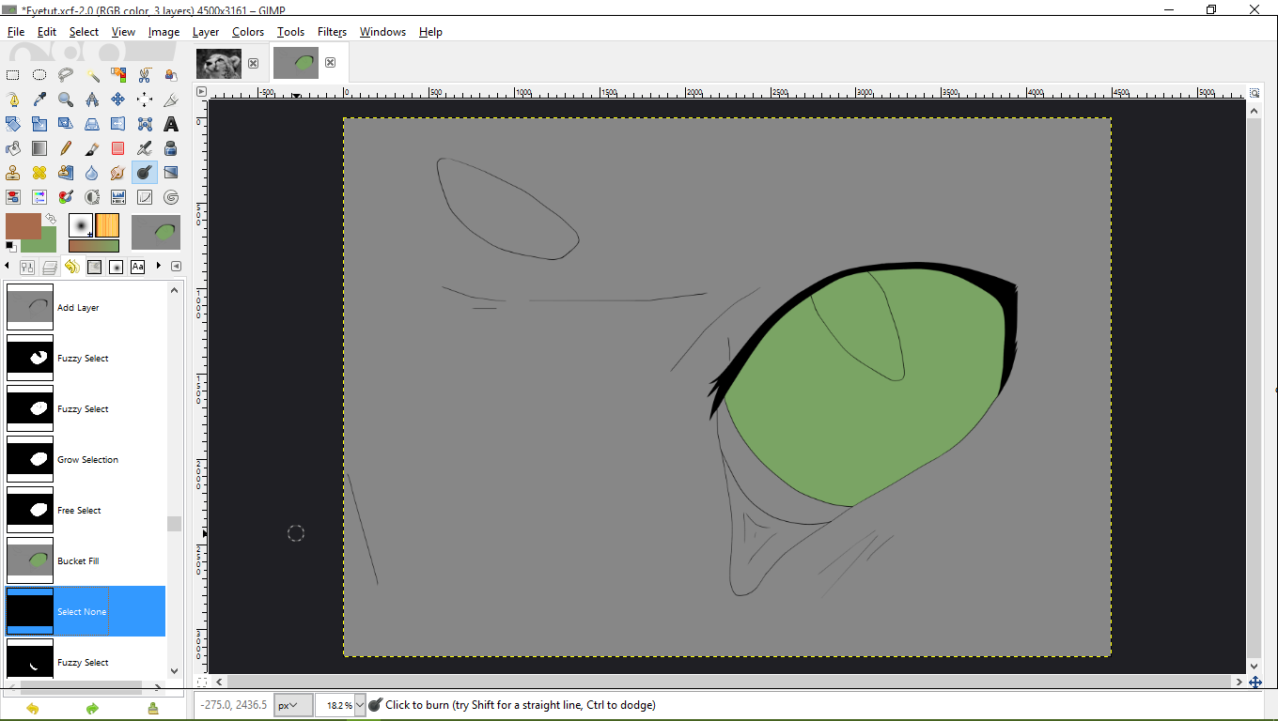
Task: Select the Shear tool
Action: click(x=66, y=124)
